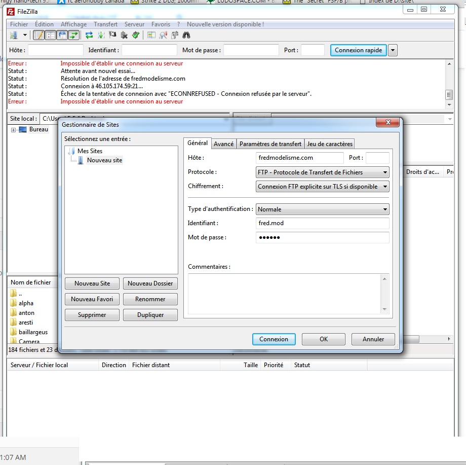Click the process queue toggle icon

point(101,35)
